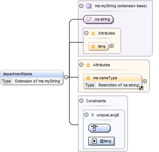Select the ms:nameType attribute node

(x=112, y=81)
